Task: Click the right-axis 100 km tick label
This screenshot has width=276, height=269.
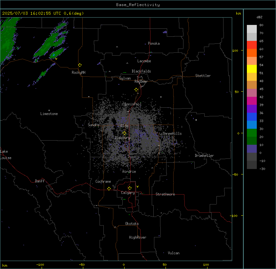Action: [x=235, y=50]
